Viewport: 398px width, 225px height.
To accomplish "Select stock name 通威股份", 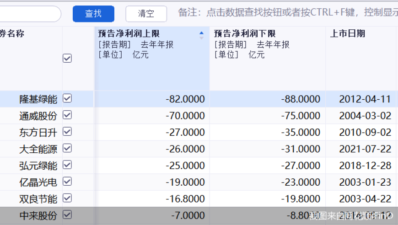I will [38, 116].
